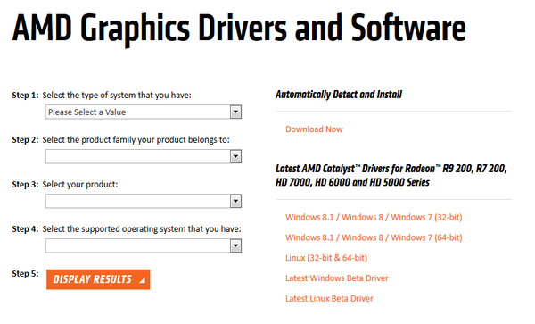Open the Latest Windows Beta Driver link
This screenshot has height=324, width=535.
337,278
